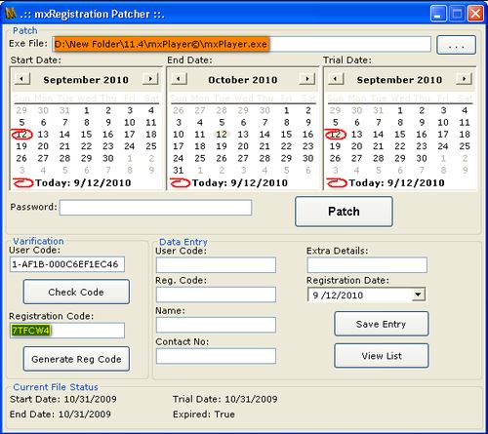The height and width of the screenshot is (434, 488).
Task: Focus the Password input field
Action: tap(155, 208)
